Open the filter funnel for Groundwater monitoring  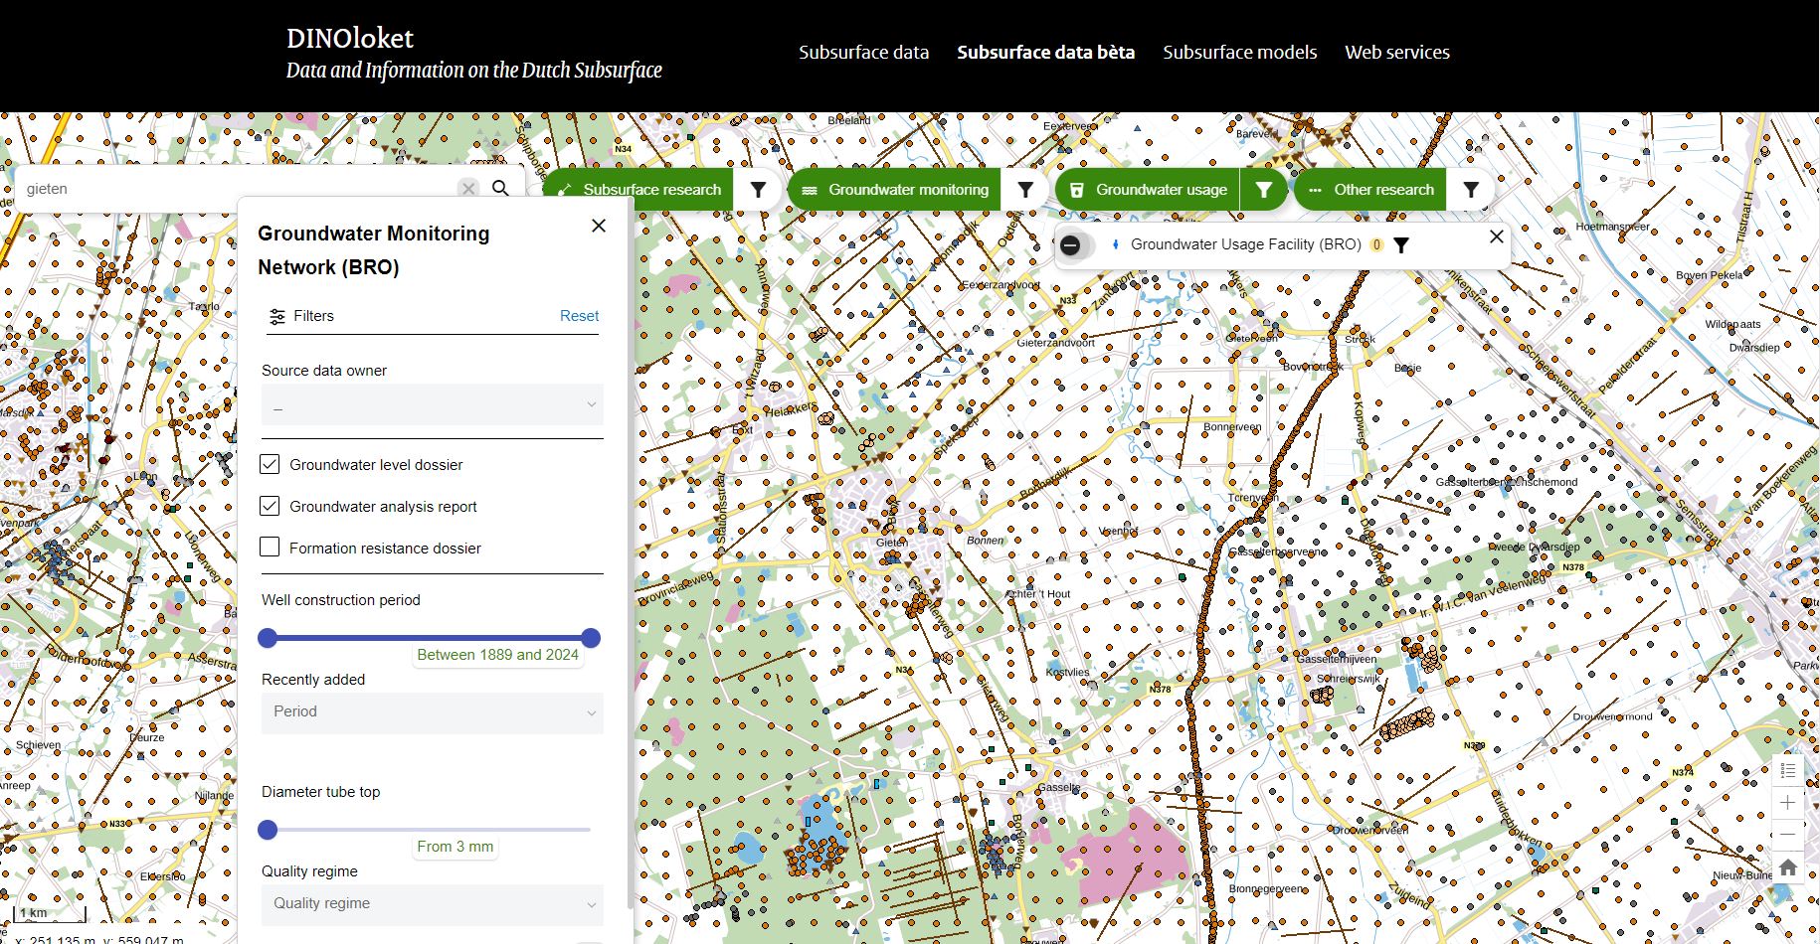[x=1025, y=189]
